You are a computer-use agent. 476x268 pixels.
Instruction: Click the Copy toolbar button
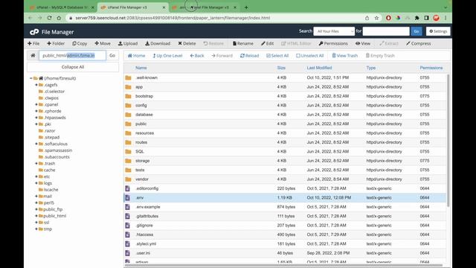click(x=80, y=43)
